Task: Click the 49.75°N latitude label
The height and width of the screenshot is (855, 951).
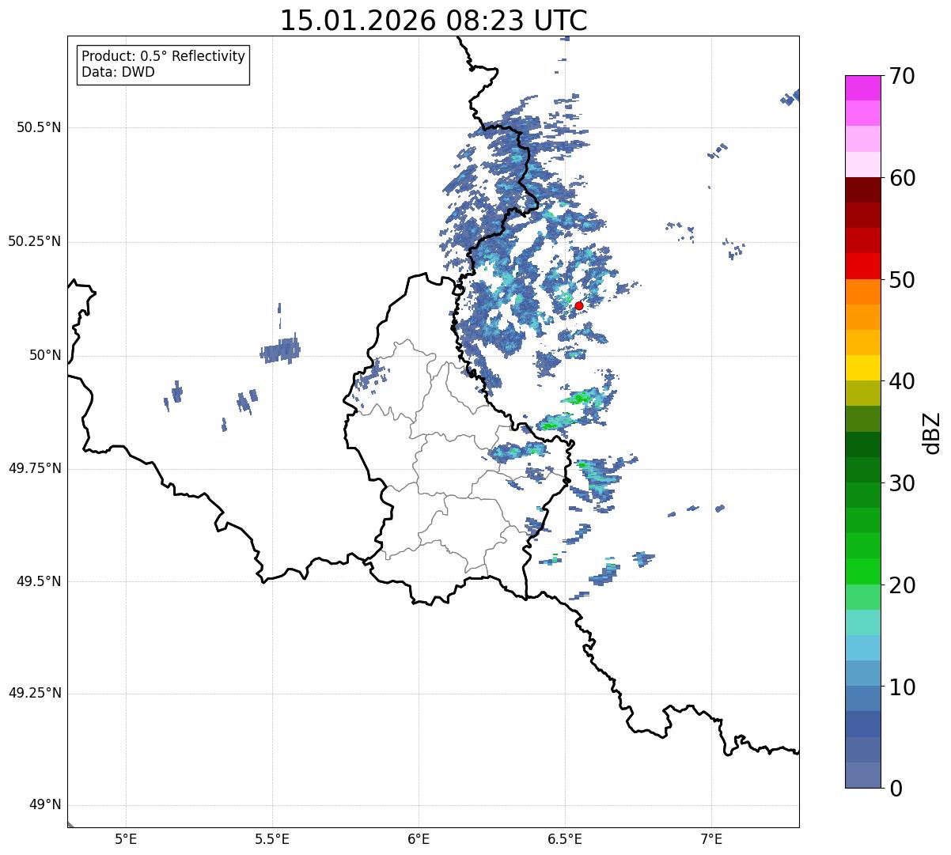Action: click(35, 468)
